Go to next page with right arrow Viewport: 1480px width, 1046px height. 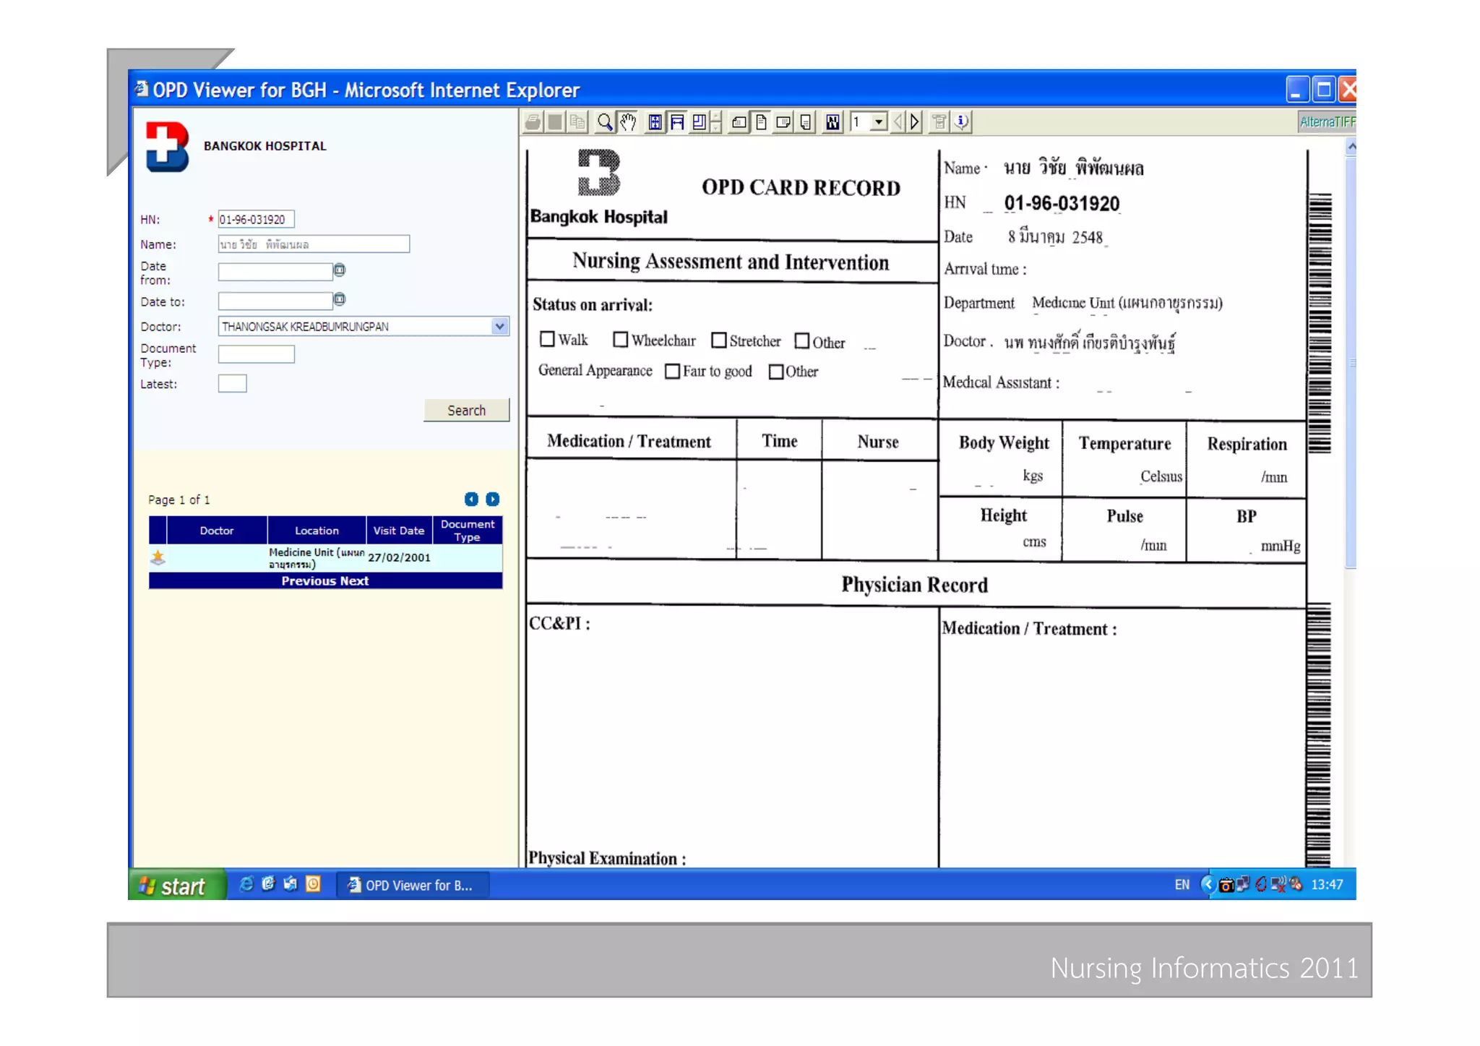coord(915,122)
